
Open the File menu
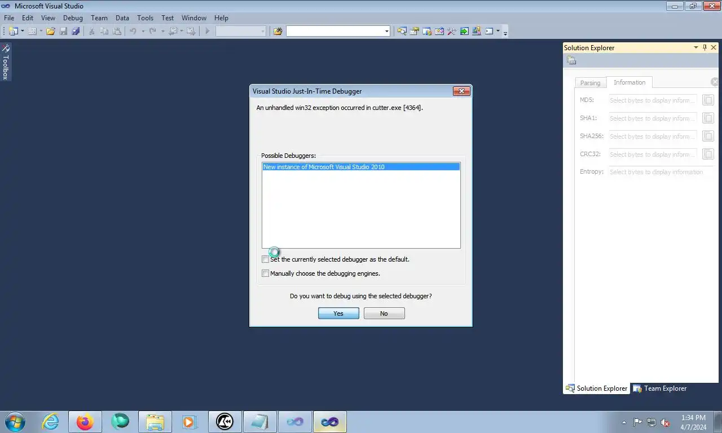[x=9, y=18]
